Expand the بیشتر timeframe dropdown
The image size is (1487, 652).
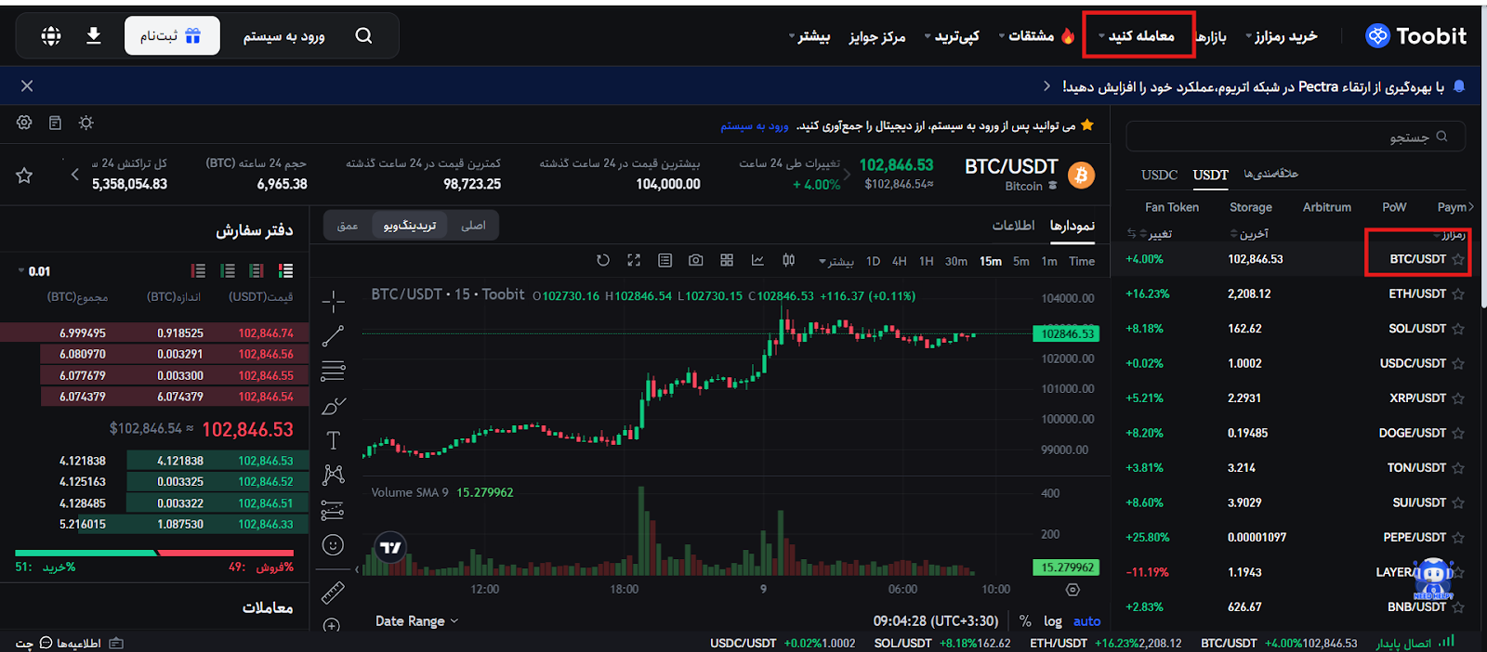coord(836,261)
